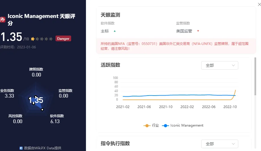Click the WikiFX Data provider icon
The image size is (261, 151).
click(21, 148)
